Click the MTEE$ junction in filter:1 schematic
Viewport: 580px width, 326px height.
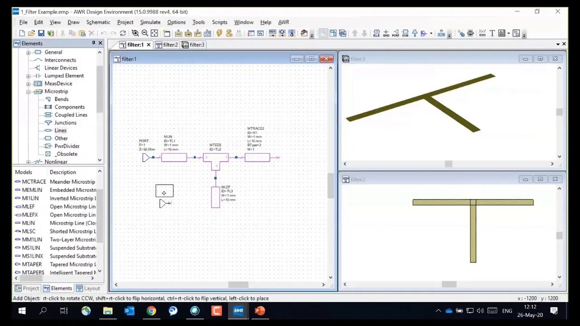point(216,161)
